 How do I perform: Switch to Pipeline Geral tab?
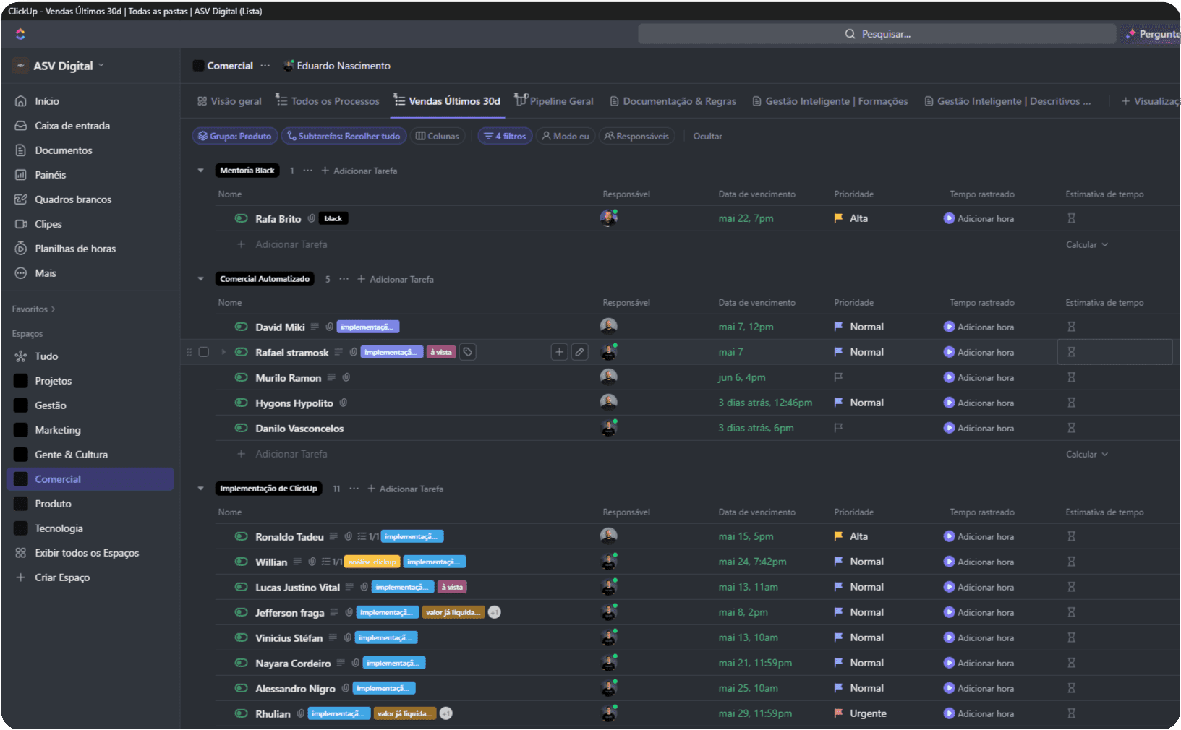(x=554, y=101)
